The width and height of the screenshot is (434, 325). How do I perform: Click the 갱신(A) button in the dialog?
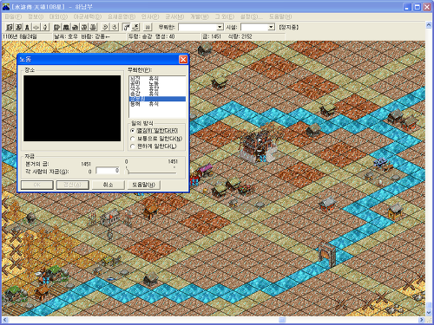(x=72, y=185)
